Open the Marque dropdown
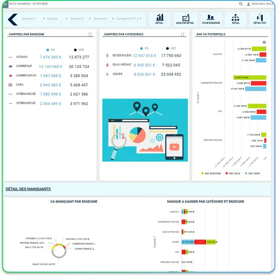This screenshot has width=277, height=276. point(57,18)
